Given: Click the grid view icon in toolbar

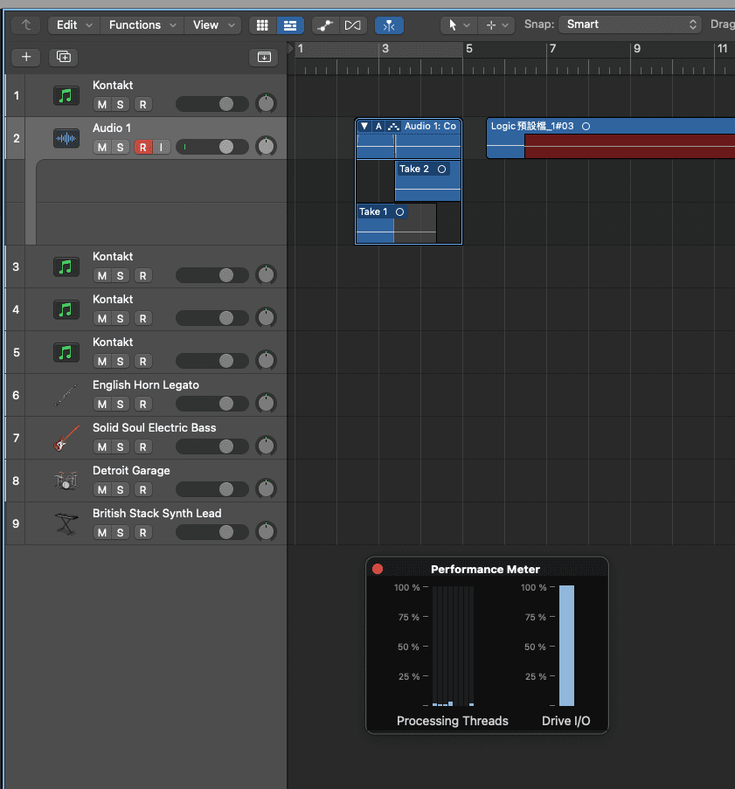Looking at the screenshot, I should 262,25.
